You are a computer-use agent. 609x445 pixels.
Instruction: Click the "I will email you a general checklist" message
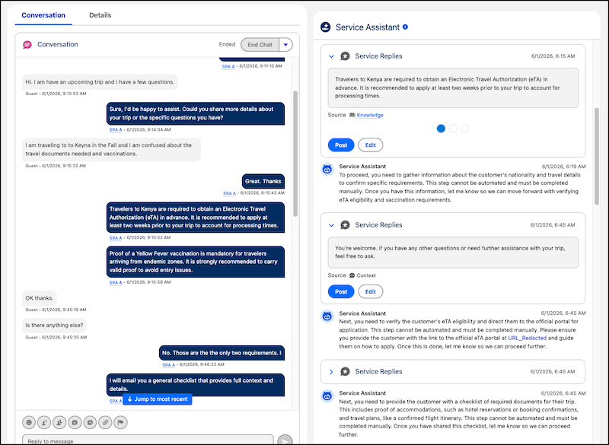(196, 384)
